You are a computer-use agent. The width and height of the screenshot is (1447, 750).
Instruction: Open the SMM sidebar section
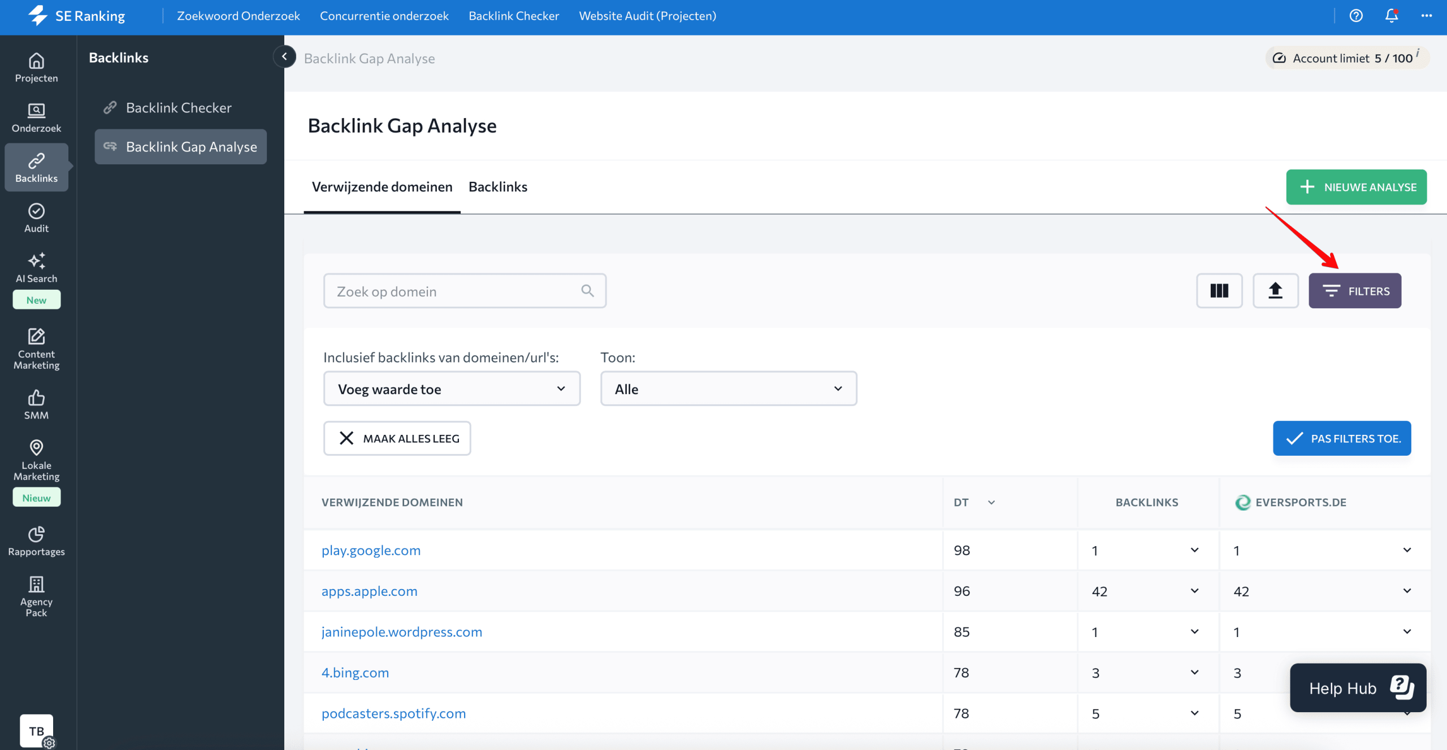pyautogui.click(x=36, y=404)
